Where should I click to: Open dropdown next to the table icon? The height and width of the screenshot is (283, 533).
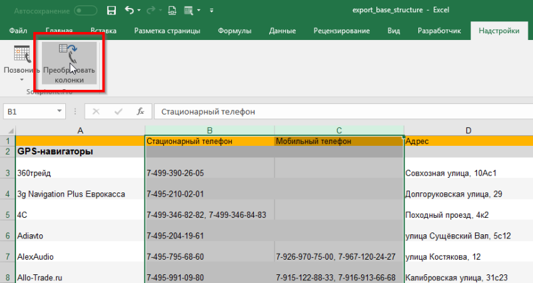(x=199, y=11)
